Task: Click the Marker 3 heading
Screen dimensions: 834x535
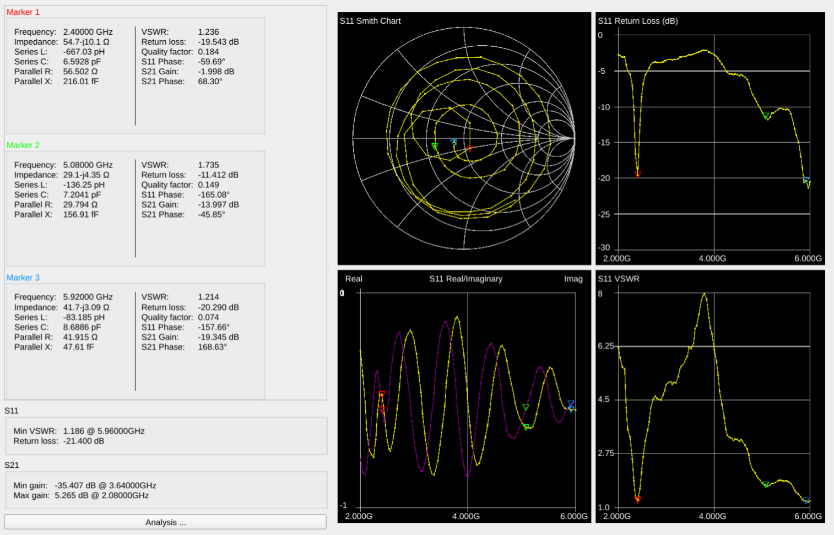Action: 23,278
